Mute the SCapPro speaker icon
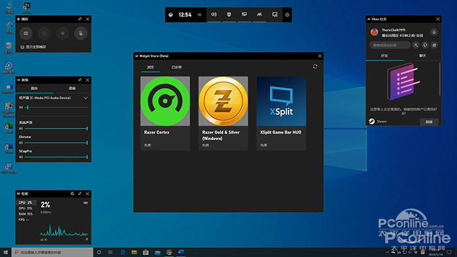 [x=21, y=157]
